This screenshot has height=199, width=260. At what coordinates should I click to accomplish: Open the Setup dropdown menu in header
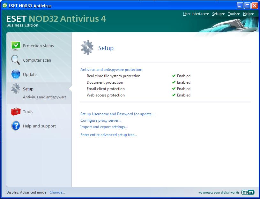click(x=218, y=14)
